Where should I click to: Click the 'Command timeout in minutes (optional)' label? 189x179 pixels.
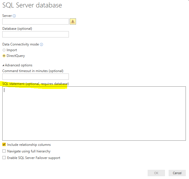tap(33, 71)
